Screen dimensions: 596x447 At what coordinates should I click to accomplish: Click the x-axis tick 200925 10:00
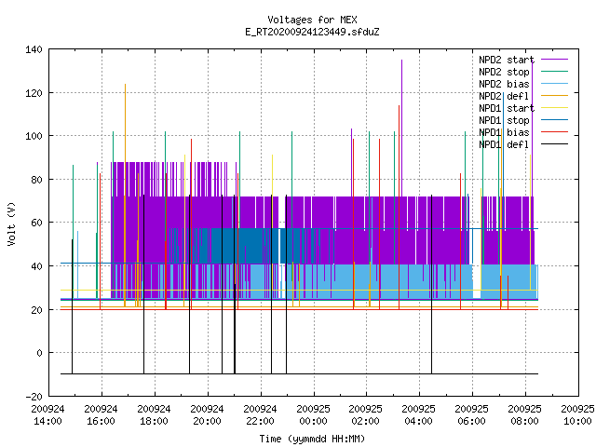[577, 415]
